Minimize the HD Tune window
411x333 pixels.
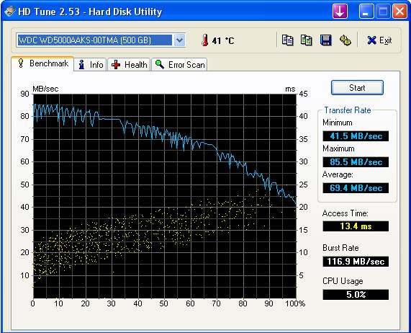(x=366, y=12)
